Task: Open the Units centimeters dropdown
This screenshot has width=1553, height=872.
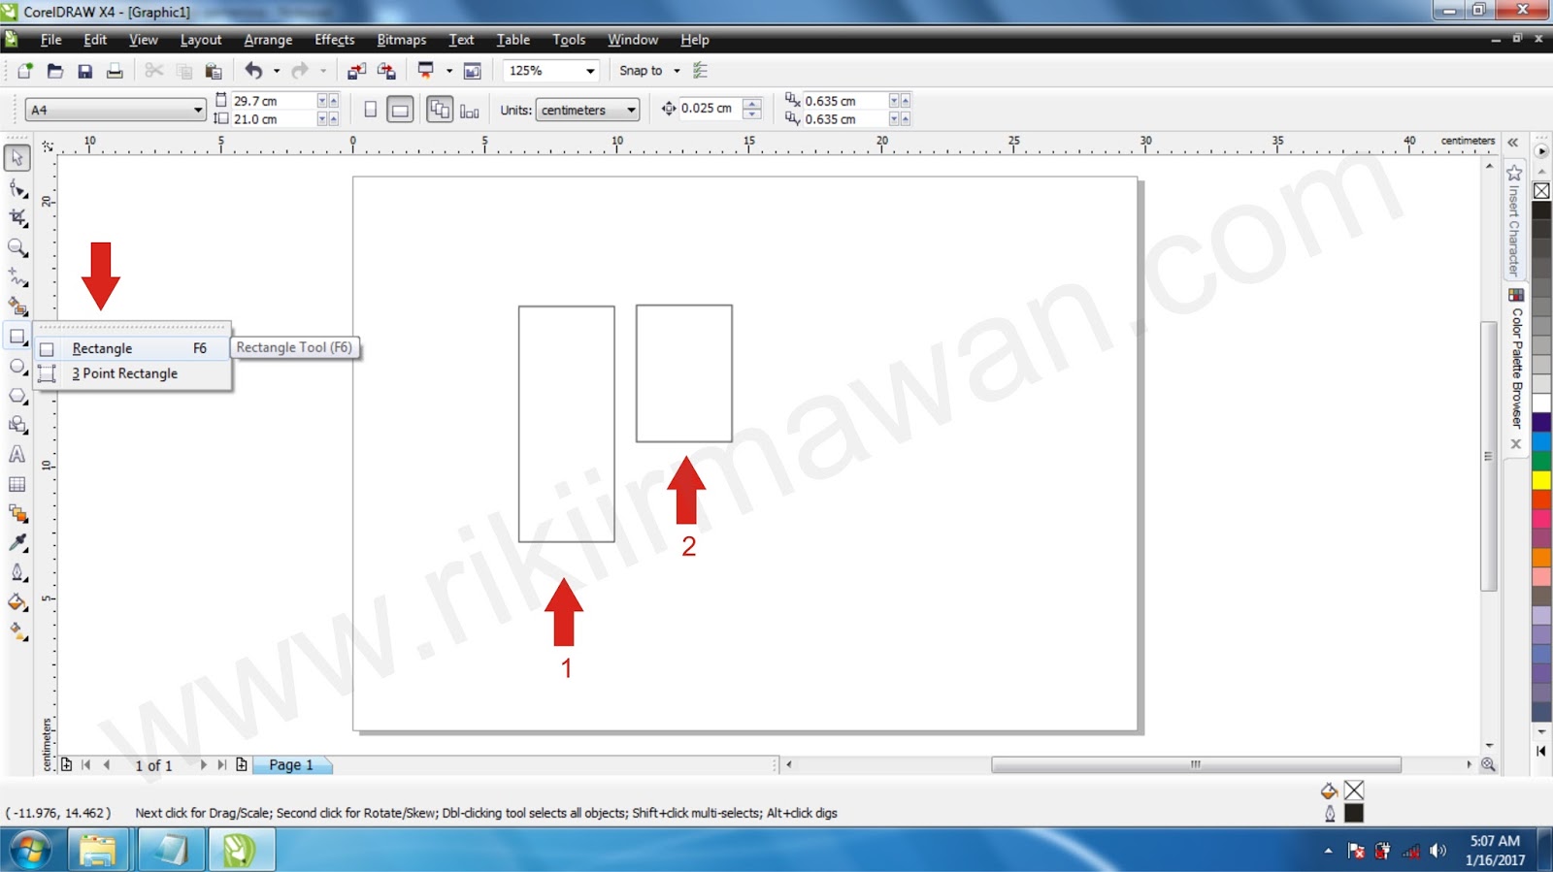Action: (588, 110)
